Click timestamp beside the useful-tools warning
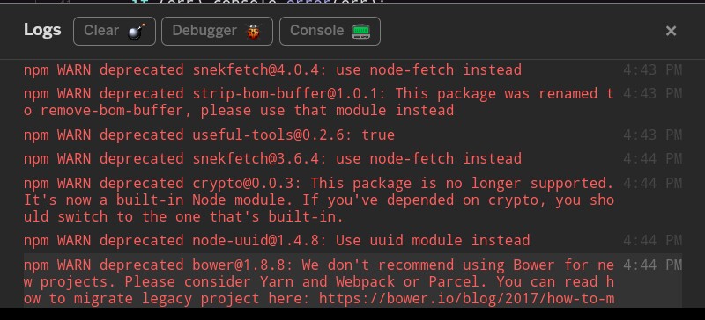The height and width of the screenshot is (320, 705). (x=652, y=135)
